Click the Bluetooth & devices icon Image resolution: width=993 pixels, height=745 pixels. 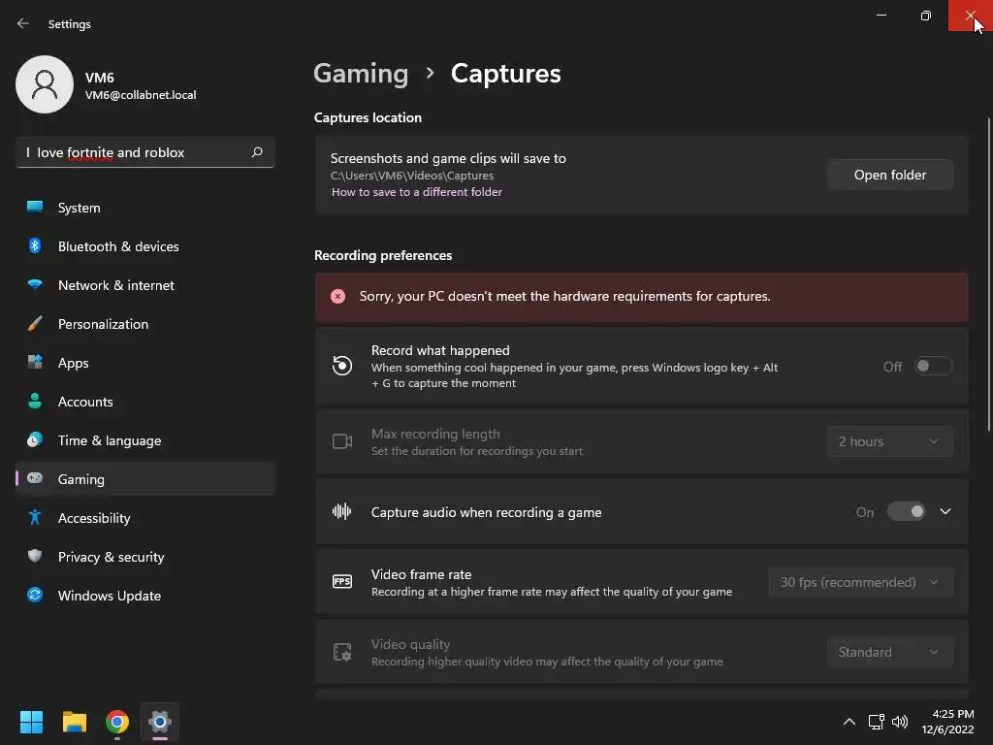pos(35,246)
